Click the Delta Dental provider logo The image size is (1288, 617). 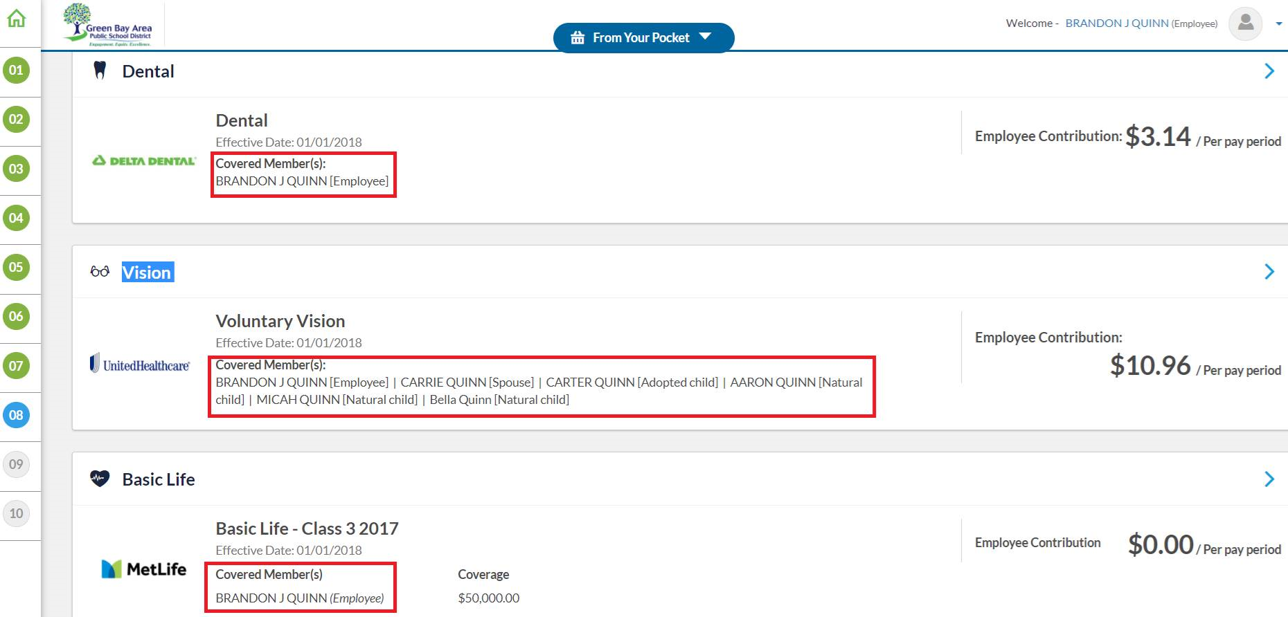tap(144, 161)
